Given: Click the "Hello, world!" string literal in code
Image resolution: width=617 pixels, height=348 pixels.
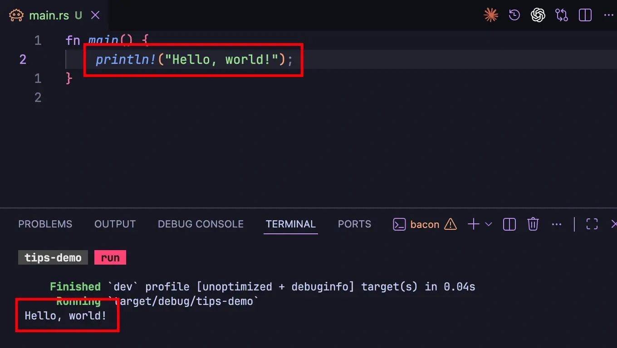Looking at the screenshot, I should click(x=221, y=60).
